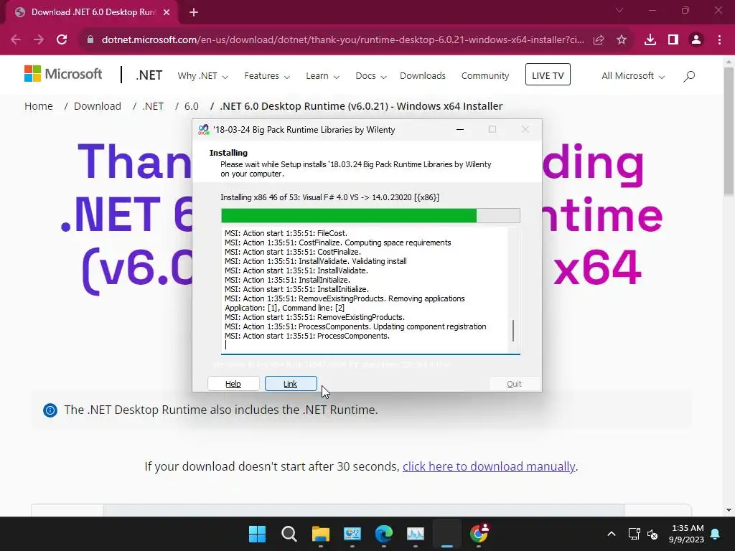Go to the Home breadcrumb
Viewport: 735px width, 551px height.
39,106
